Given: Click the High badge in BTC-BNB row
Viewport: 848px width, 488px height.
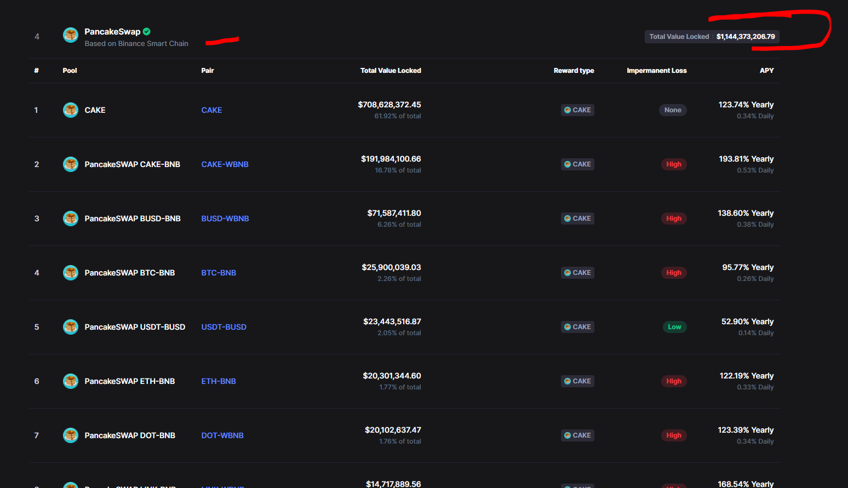Looking at the screenshot, I should 674,273.
